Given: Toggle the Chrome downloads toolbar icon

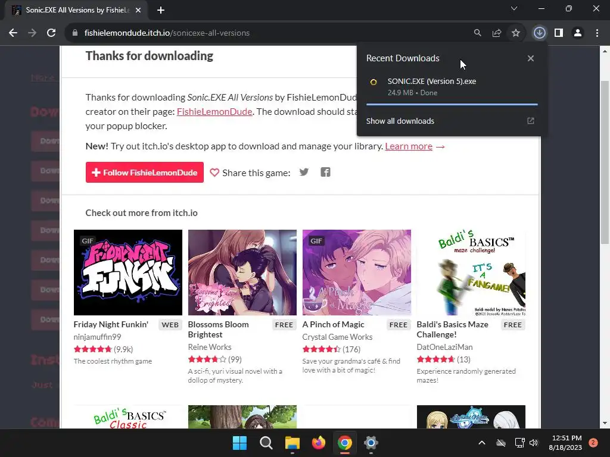Looking at the screenshot, I should click(539, 33).
